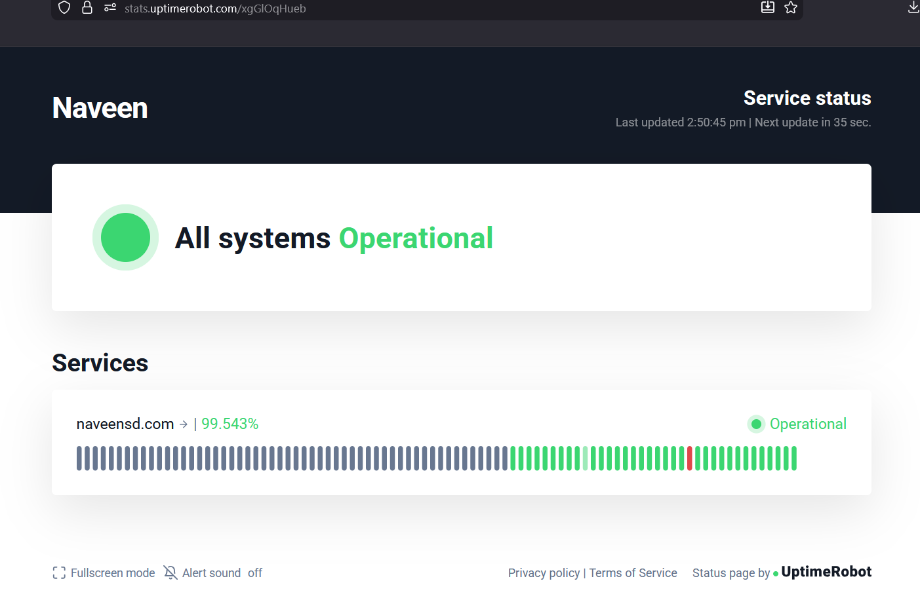This screenshot has height=598, width=920.
Task: Open the site permissions icon in address bar
Action: click(x=110, y=8)
